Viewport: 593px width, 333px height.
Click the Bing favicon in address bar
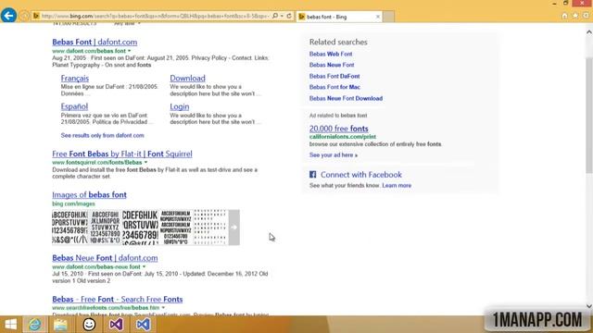(x=36, y=16)
